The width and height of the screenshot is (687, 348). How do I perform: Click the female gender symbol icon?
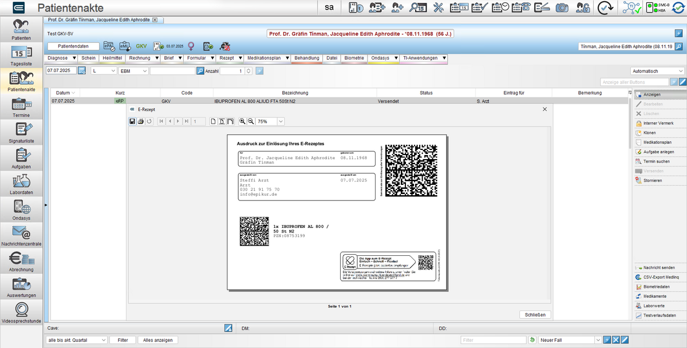[191, 46]
